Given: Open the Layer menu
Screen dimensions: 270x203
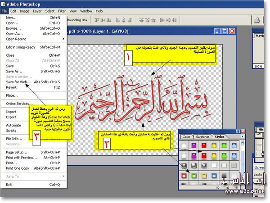Looking at the screenshot, I should pyautogui.click(x=37, y=11).
